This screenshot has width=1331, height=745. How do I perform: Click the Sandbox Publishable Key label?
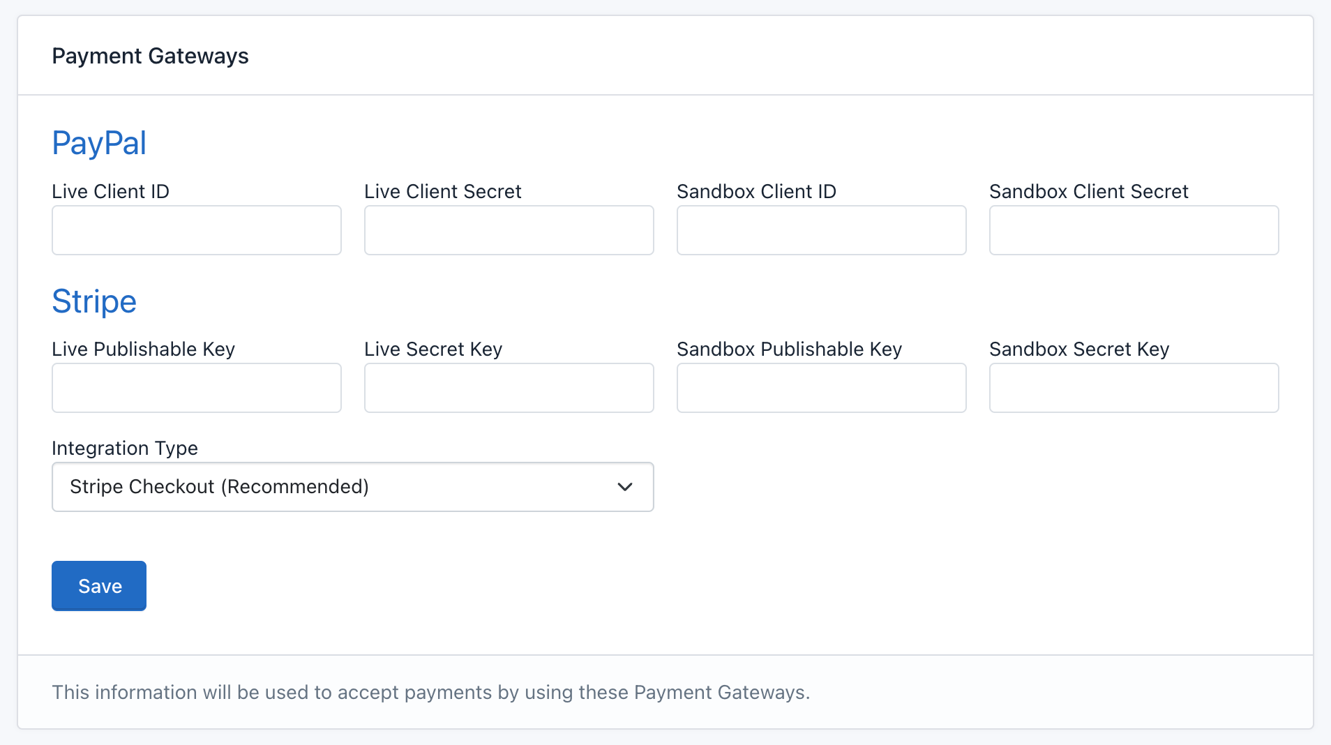[x=789, y=349]
